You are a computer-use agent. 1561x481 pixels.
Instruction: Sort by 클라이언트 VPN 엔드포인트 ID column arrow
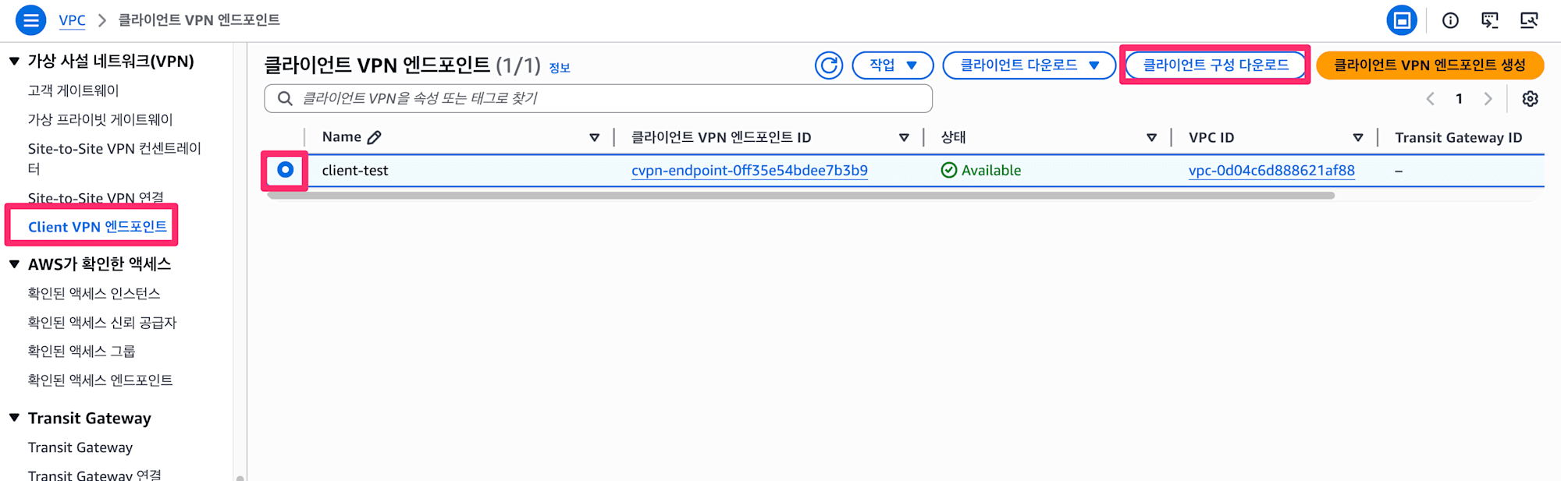(904, 138)
